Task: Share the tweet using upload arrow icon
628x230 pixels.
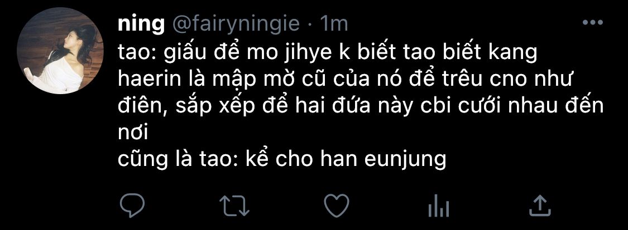Action: (539, 207)
